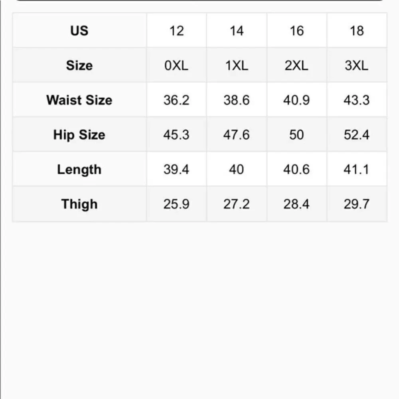This screenshot has height=399, width=399.
Task: Select the Length row label
Action: (79, 169)
